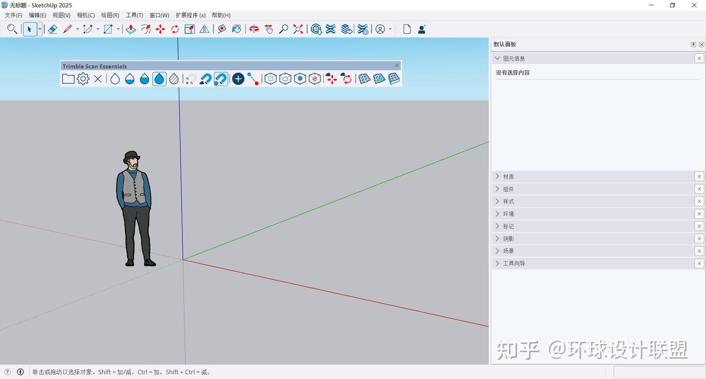
Task: Select the Rotate tool
Action: pos(174,29)
